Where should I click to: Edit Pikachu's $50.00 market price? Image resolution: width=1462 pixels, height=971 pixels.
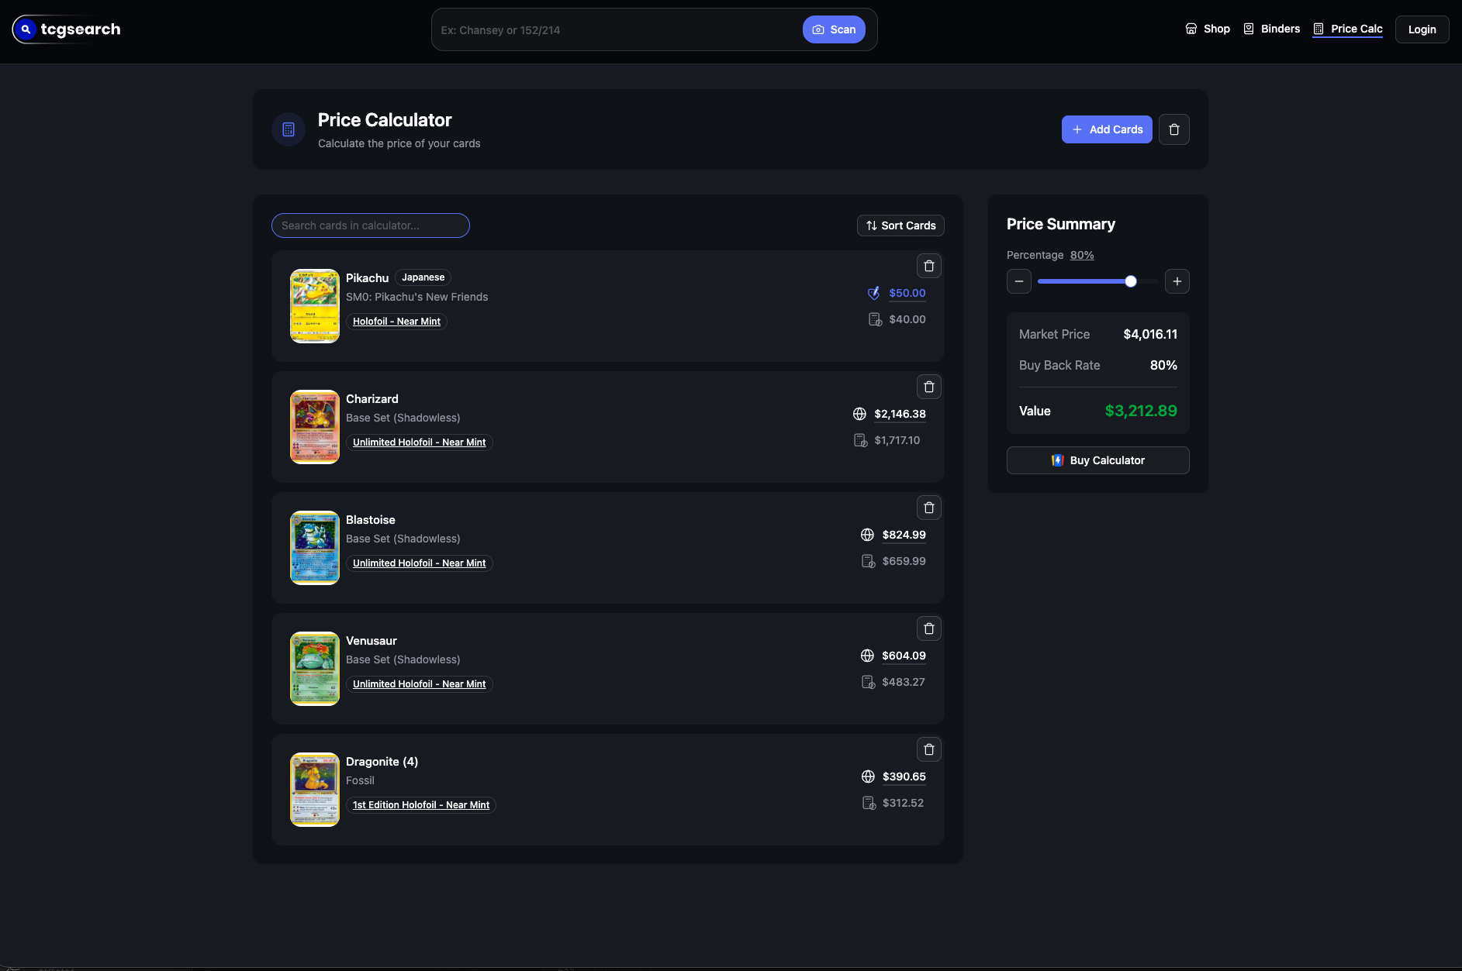click(x=907, y=293)
